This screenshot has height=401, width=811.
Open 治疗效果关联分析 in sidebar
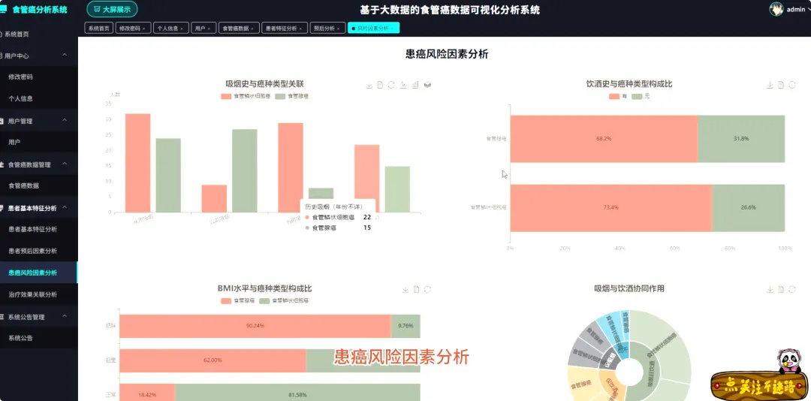tap(39, 294)
